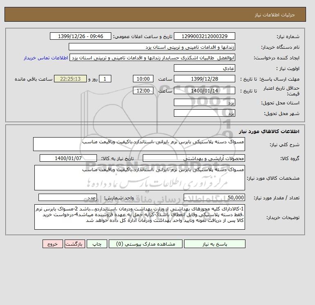Click the remaining days field showing 1
The height and width of the screenshot is (305, 315).
point(105,79)
